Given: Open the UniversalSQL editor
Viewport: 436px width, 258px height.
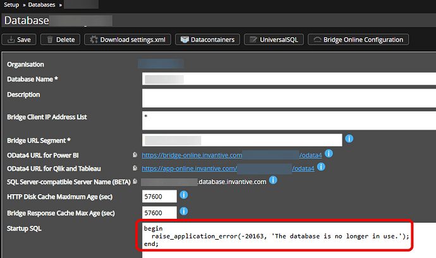Looking at the screenshot, I should point(272,40).
